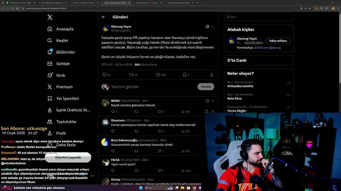This screenshot has height=191, width=341.
Task: Repost BERK!'s comment
Action: click(x=136, y=112)
